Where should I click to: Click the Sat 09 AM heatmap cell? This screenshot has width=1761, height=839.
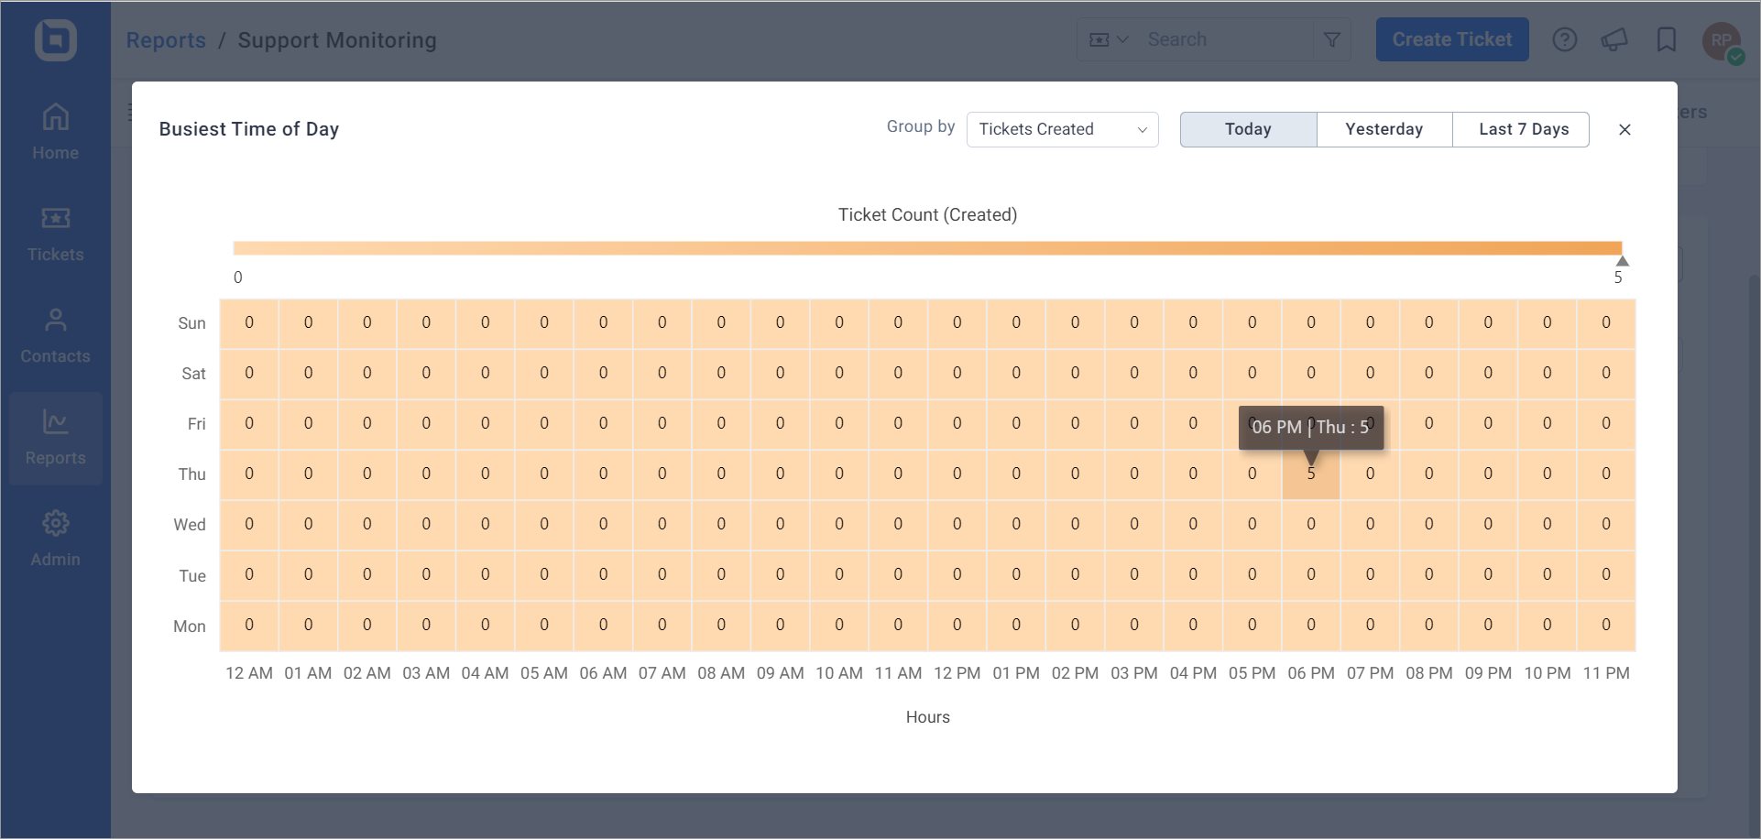tap(780, 373)
